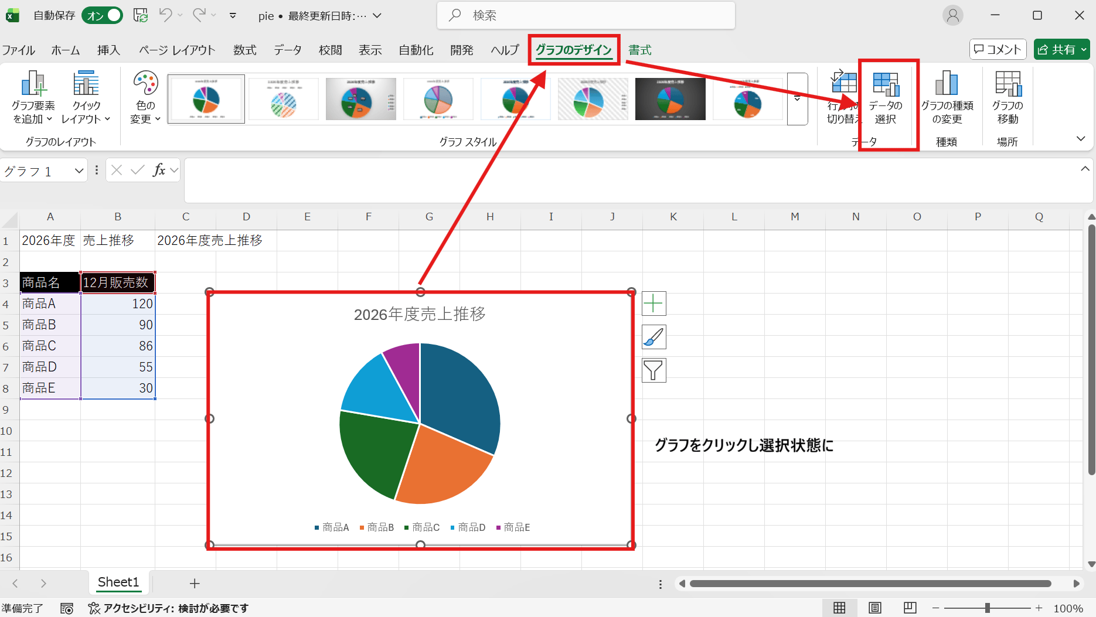The width and height of the screenshot is (1096, 617).
Task: Open the コメント panel
Action: 998,49
